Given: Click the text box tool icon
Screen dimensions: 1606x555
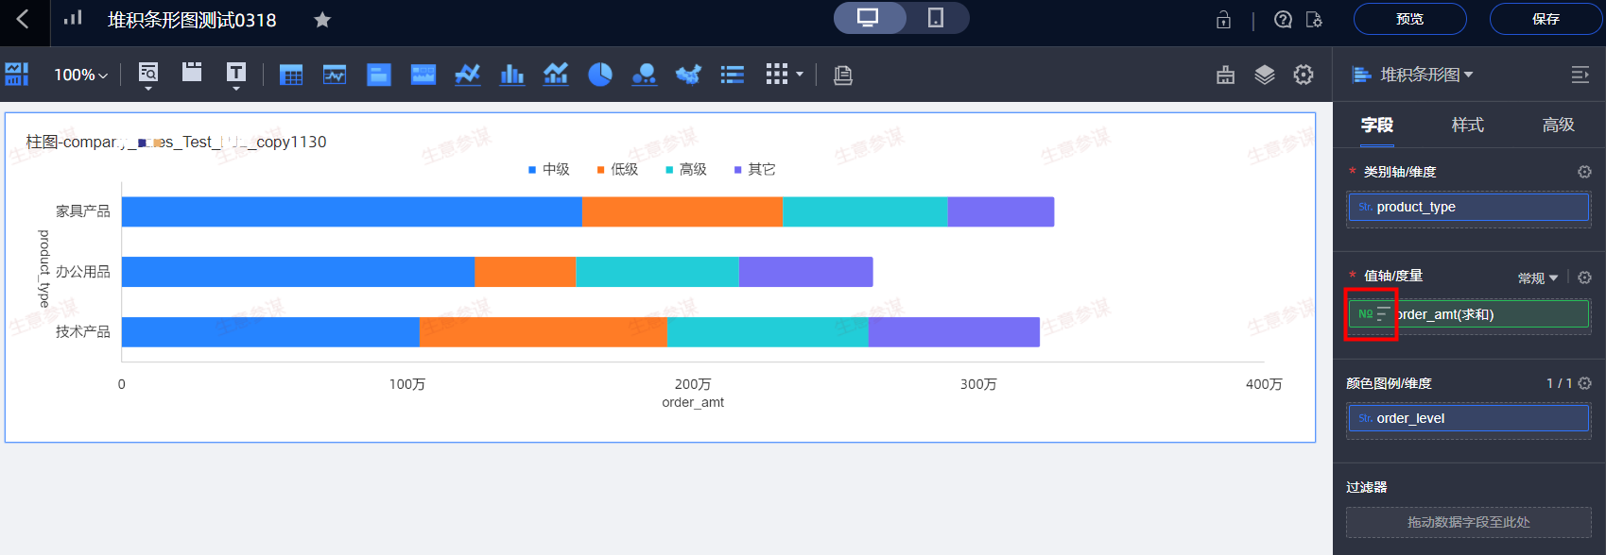Looking at the screenshot, I should pyautogui.click(x=236, y=73).
